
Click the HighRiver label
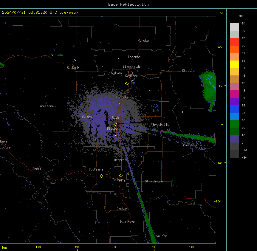(128, 221)
